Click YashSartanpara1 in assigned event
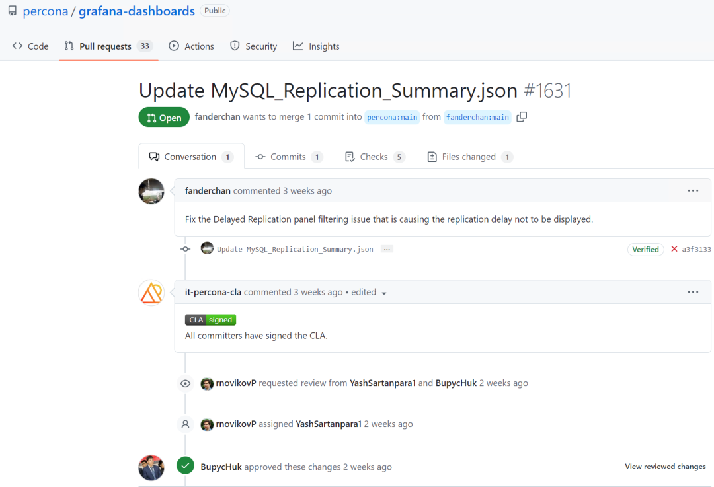This screenshot has height=487, width=714. (329, 424)
